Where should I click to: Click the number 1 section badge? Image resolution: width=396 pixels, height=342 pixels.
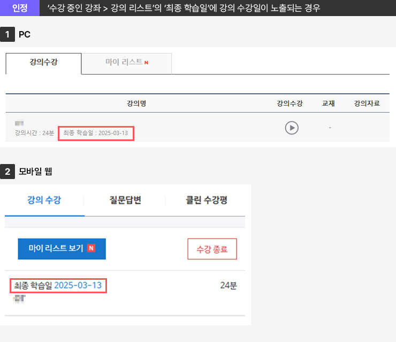(x=7, y=34)
